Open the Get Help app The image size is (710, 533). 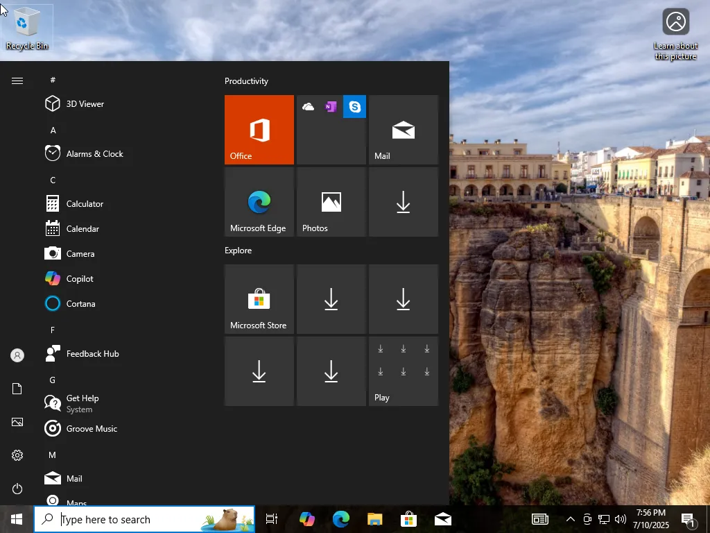[x=122, y=403]
